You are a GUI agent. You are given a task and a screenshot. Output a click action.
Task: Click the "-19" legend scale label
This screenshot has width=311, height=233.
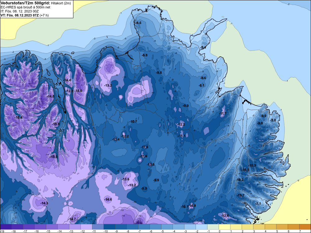(x=2, y=231)
